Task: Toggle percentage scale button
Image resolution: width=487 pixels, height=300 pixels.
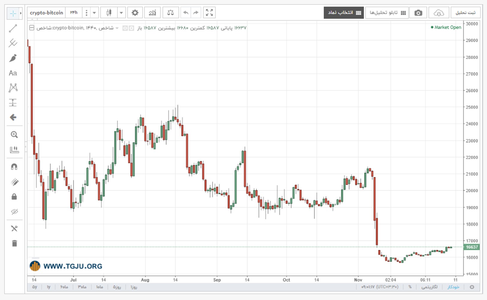Action: click(410, 287)
